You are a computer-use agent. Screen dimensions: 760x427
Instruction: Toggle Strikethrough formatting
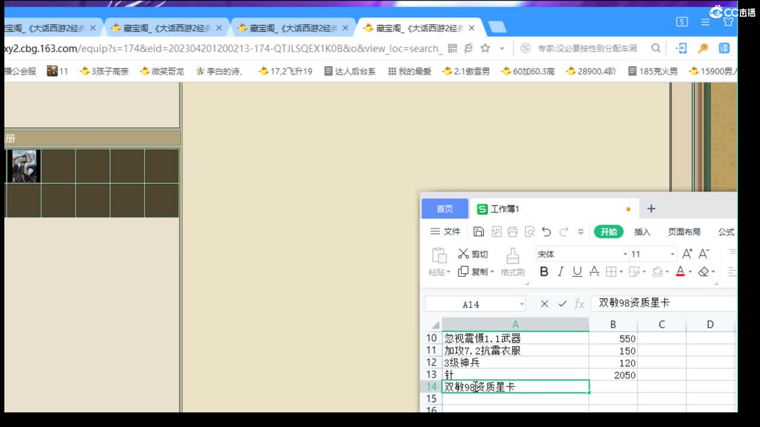(x=594, y=272)
